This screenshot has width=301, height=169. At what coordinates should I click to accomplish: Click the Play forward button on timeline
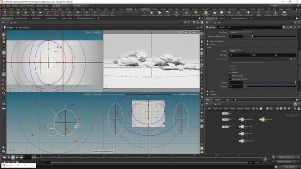coord(17,157)
